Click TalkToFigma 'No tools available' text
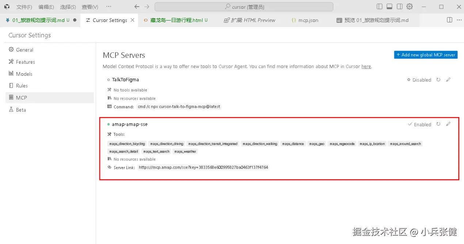This screenshot has height=244, width=464. click(x=130, y=90)
